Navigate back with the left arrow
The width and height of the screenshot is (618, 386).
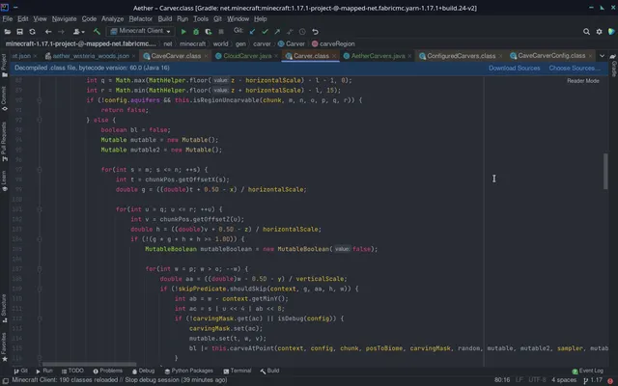click(x=48, y=32)
